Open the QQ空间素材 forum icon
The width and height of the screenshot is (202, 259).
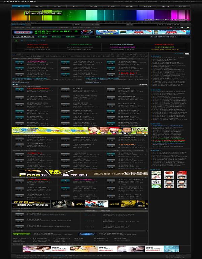(20, 139)
